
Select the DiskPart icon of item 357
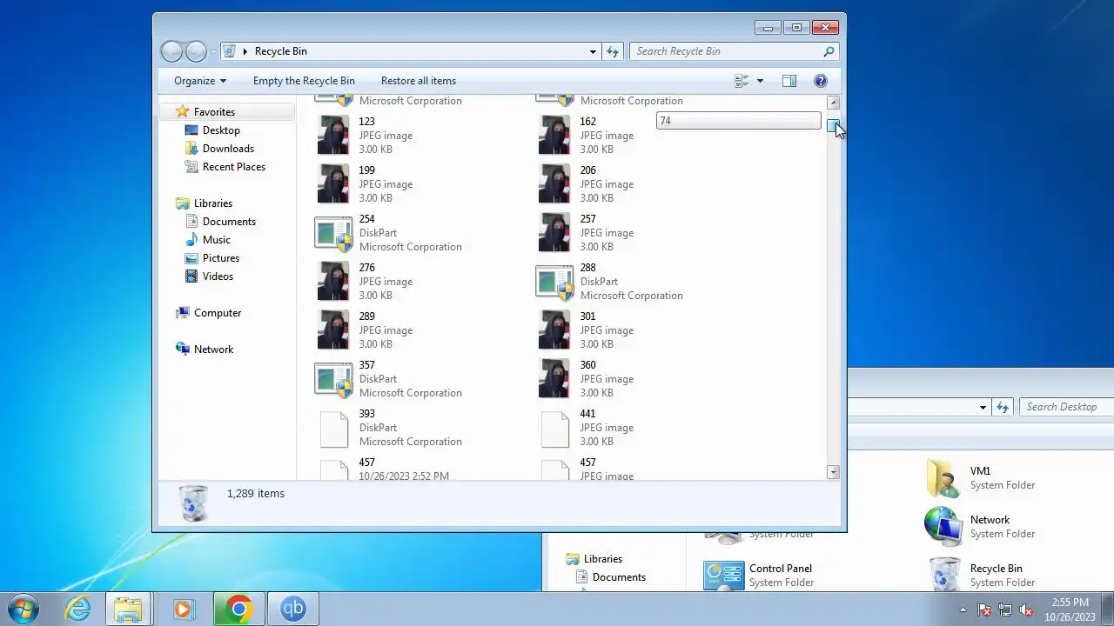click(334, 379)
